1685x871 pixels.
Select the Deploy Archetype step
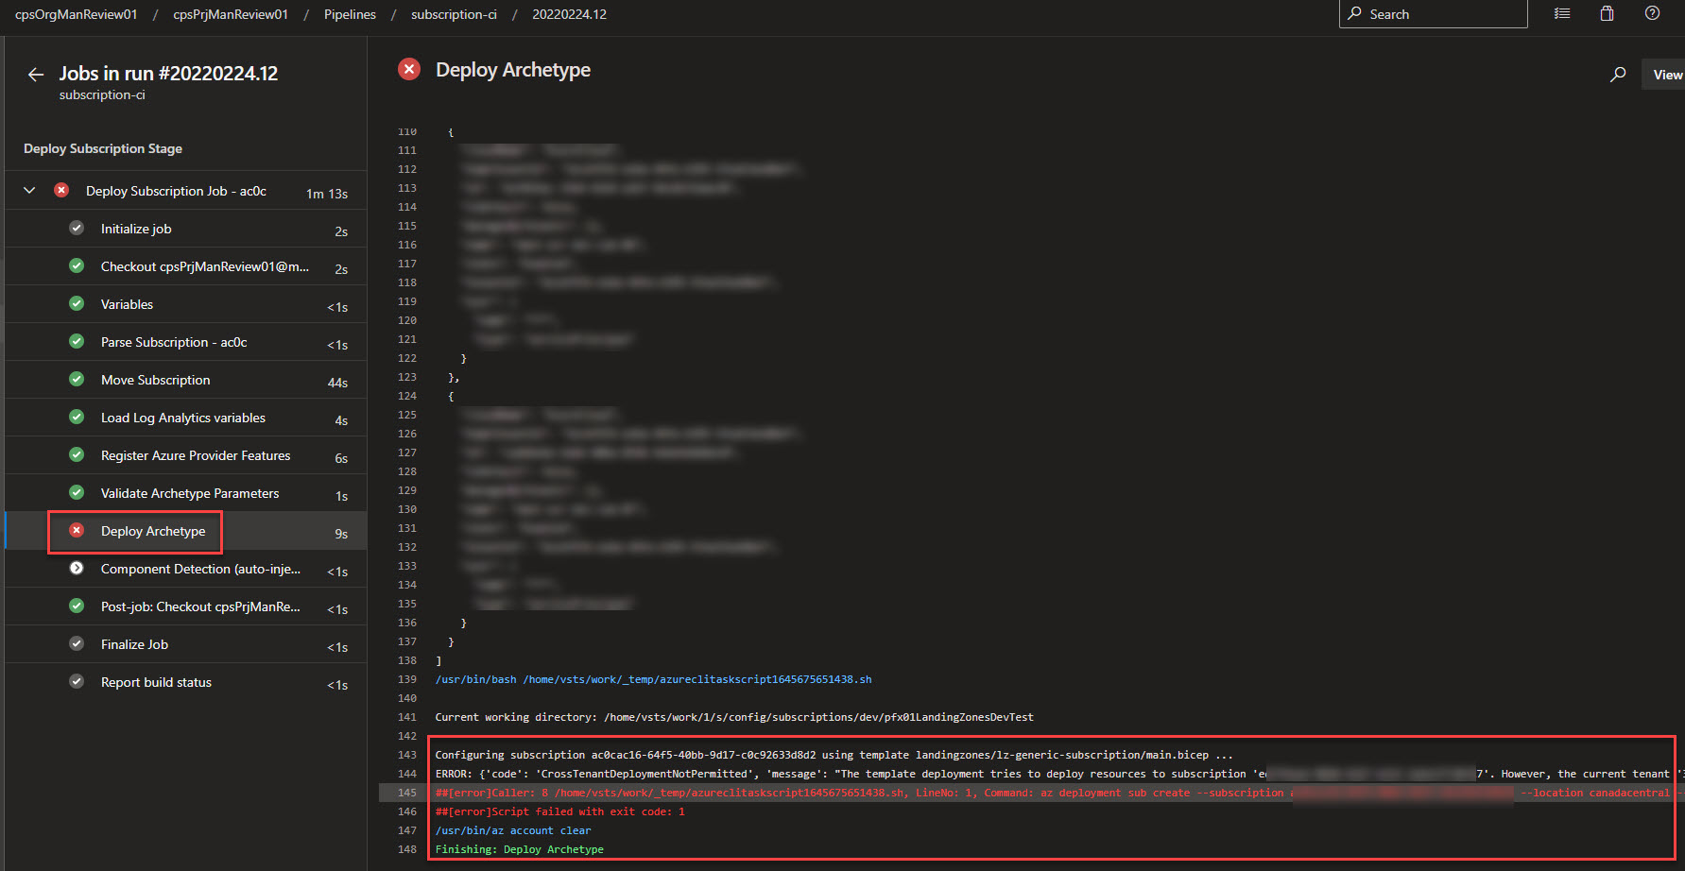(186, 531)
